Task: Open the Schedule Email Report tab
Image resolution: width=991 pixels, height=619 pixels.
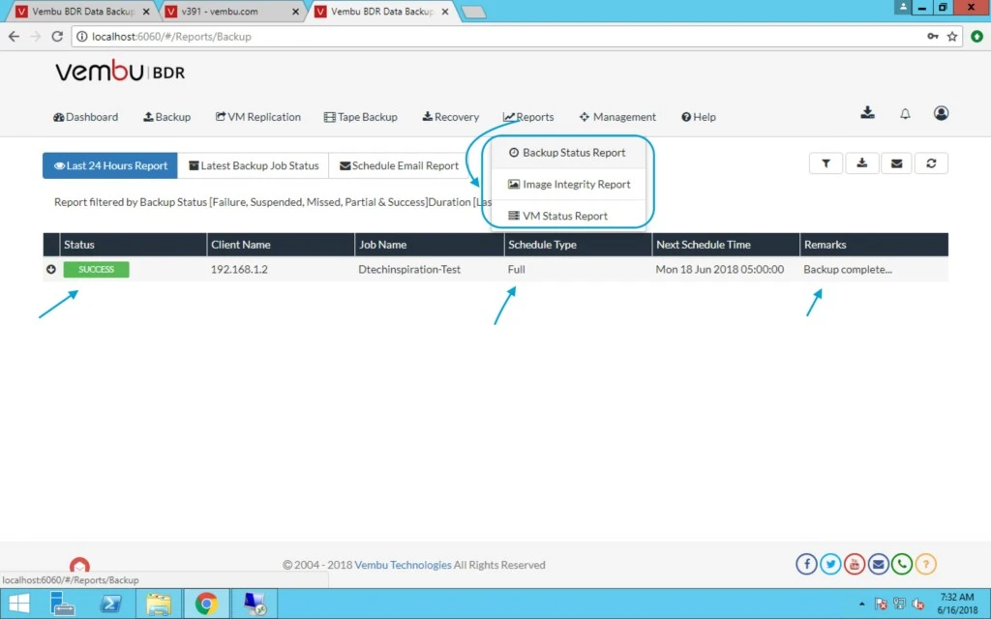Action: 399,165
